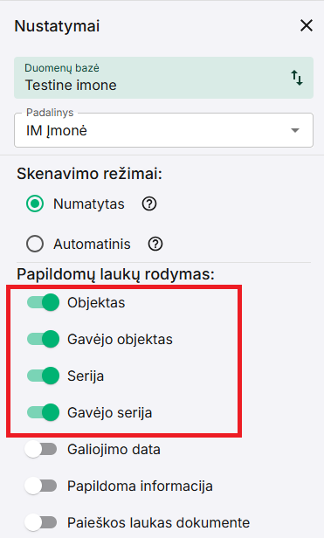
Task: Open help icon next to Automatinis
Action: pyautogui.click(x=155, y=244)
